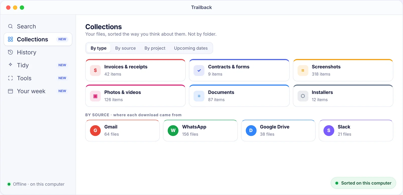Click the NEW badge next to Tools
Viewport: 403px width, 195px height.
click(62, 78)
